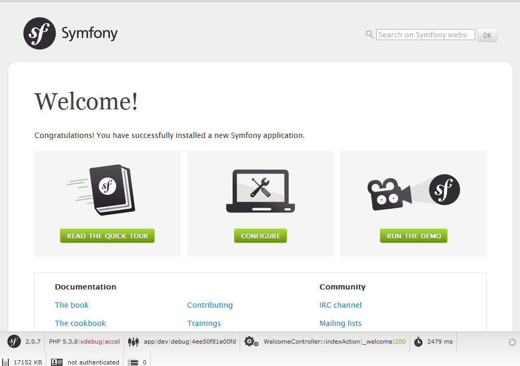Click the red xdebug label
This screenshot has height=366, width=520.
91,342
